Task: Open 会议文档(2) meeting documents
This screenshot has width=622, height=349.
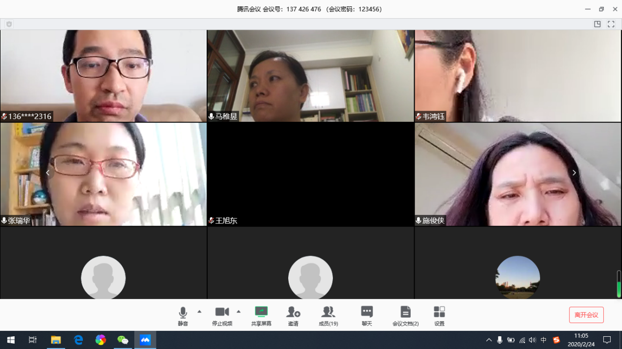Action: coord(405,316)
